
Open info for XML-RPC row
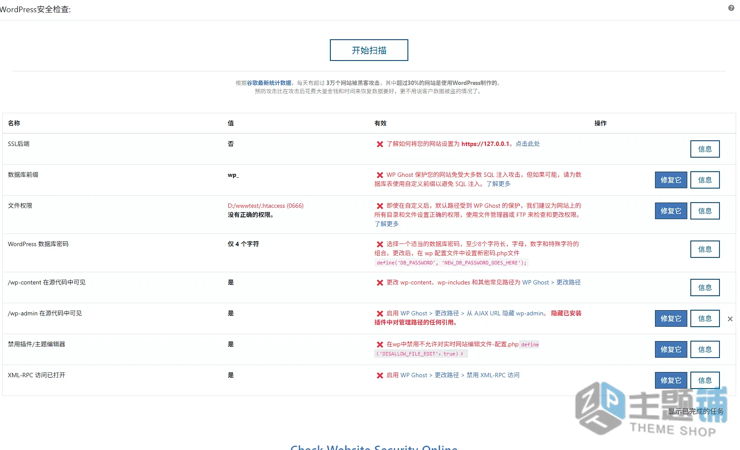pos(705,380)
